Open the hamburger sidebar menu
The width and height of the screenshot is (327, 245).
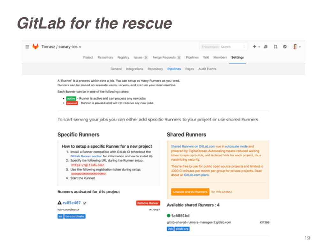coord(27,47)
